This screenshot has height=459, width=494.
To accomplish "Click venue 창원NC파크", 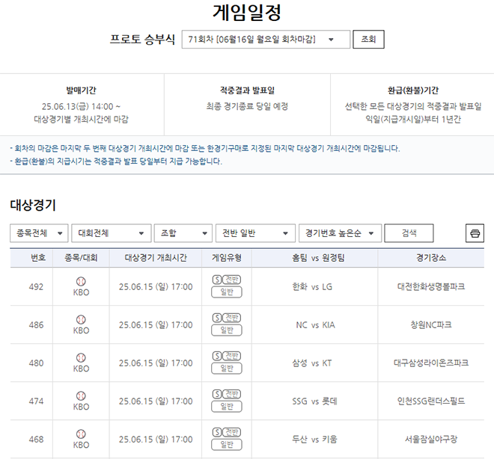I will click(431, 324).
